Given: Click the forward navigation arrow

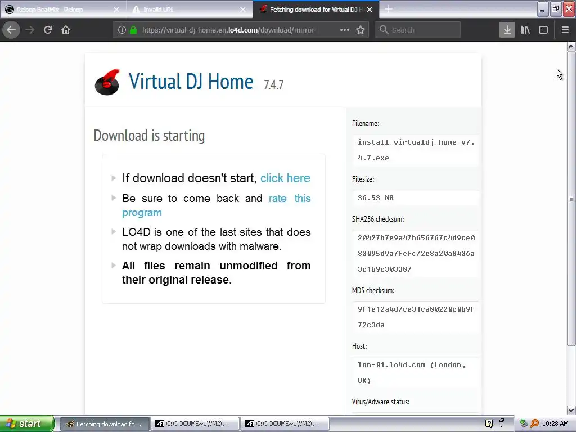Looking at the screenshot, I should pos(30,30).
